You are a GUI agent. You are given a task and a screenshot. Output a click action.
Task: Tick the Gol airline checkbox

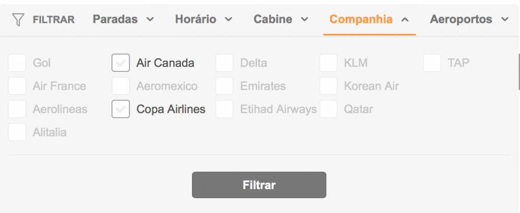pos(17,63)
